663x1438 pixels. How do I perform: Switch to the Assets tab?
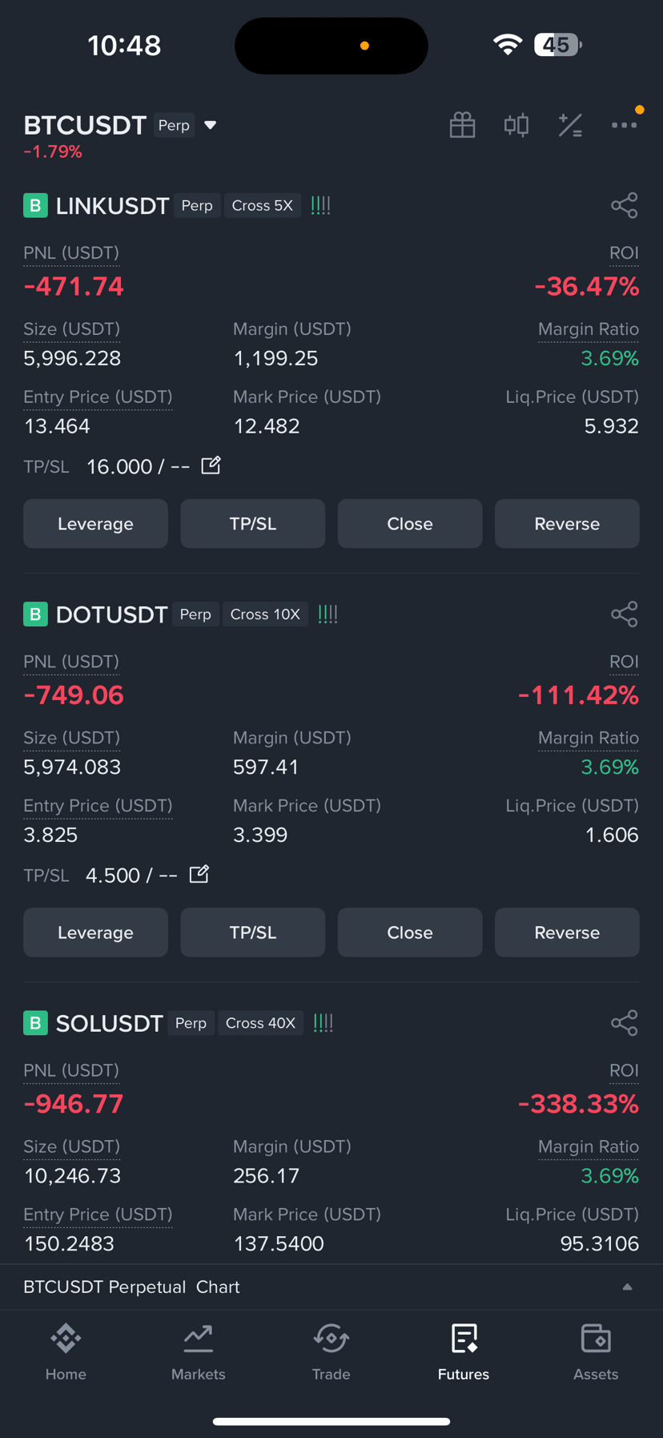[596, 1352]
